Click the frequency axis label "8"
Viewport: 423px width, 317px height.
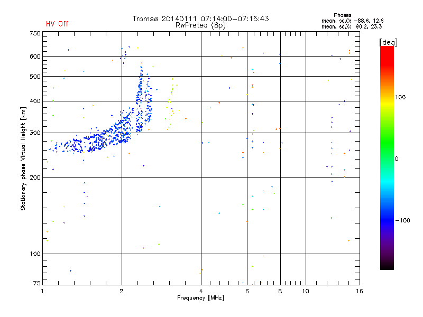pos(280,291)
